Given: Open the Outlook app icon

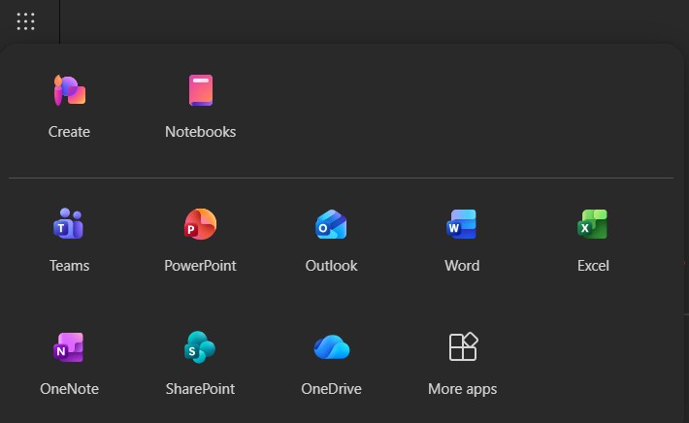Looking at the screenshot, I should (331, 224).
